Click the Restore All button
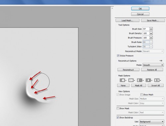The image size is (166, 126). [152, 70]
